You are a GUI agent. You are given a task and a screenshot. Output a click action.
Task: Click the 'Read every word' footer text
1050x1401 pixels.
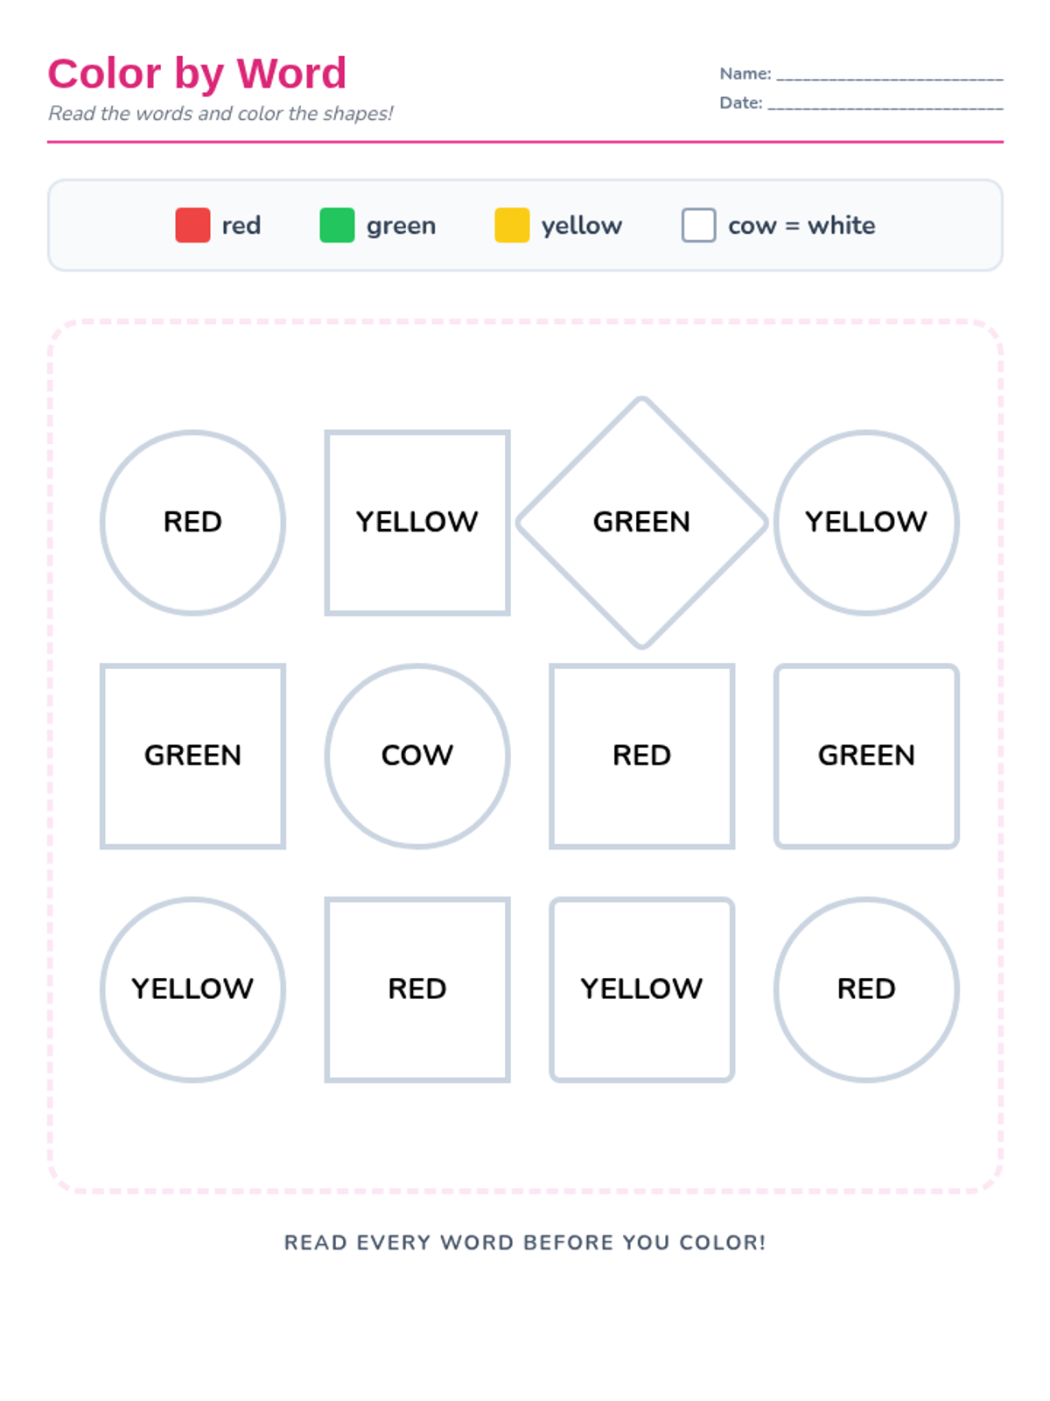(x=525, y=1243)
